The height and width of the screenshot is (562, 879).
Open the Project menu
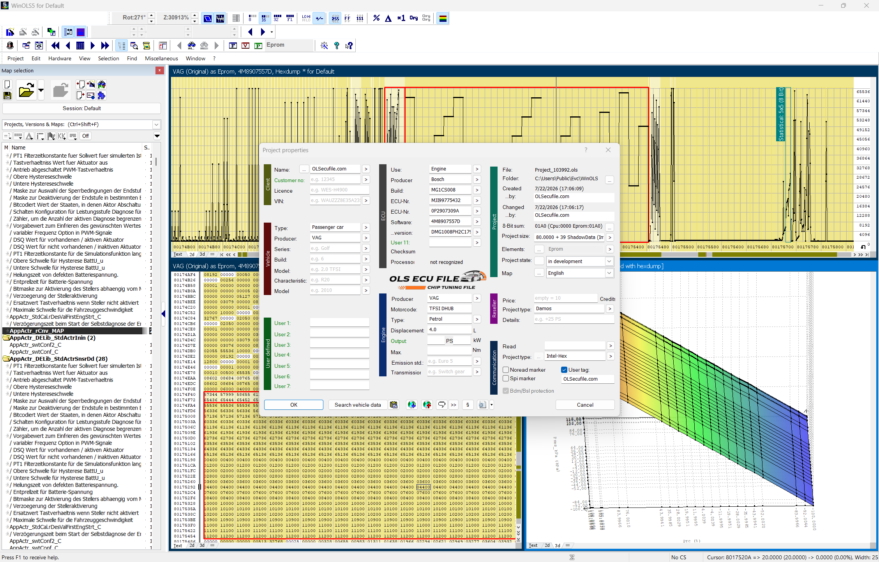coord(16,58)
